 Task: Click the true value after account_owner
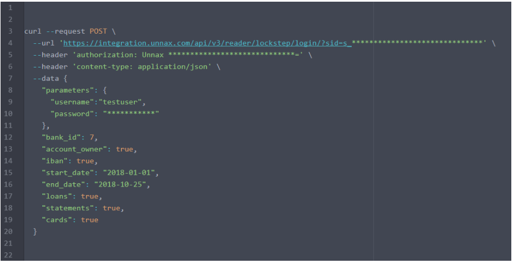pyautogui.click(x=124, y=149)
